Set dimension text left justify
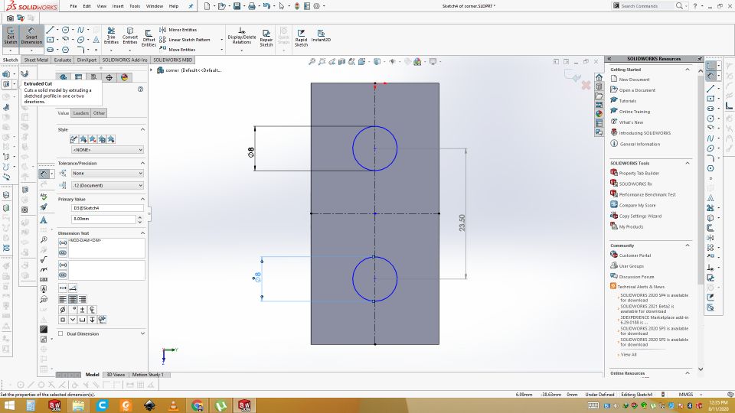The width and height of the screenshot is (735, 413). [63, 299]
